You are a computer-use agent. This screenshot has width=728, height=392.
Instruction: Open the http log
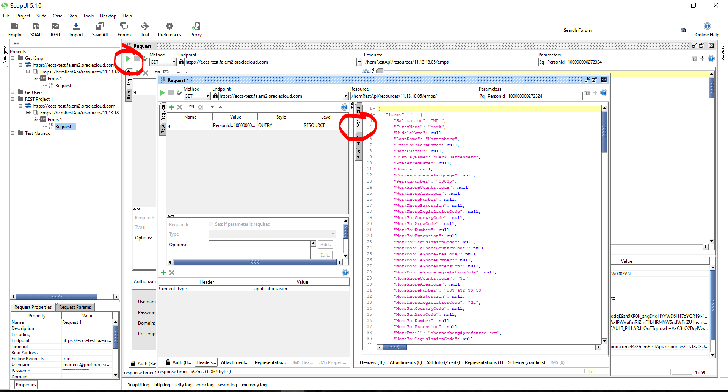[x=162, y=385]
